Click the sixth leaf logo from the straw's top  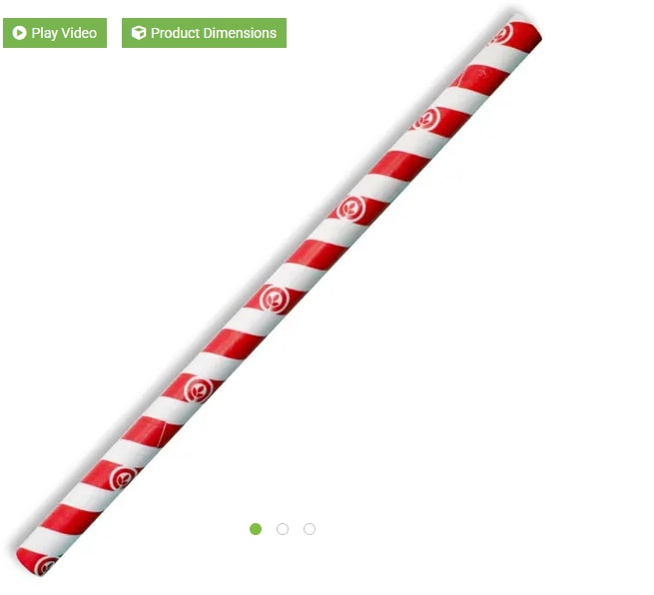(123, 478)
